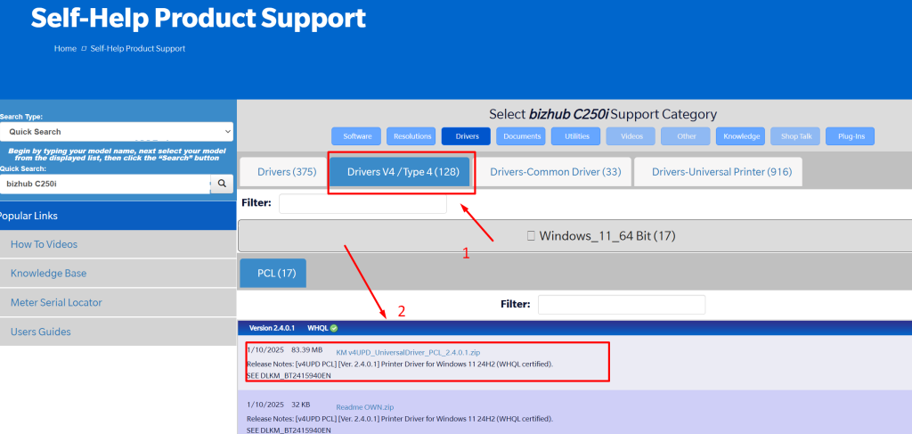912x434 pixels.
Task: Open the How To Videos link
Action: point(44,244)
